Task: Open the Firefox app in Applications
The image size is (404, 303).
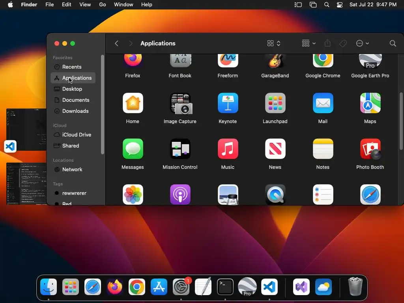Action: point(133,60)
